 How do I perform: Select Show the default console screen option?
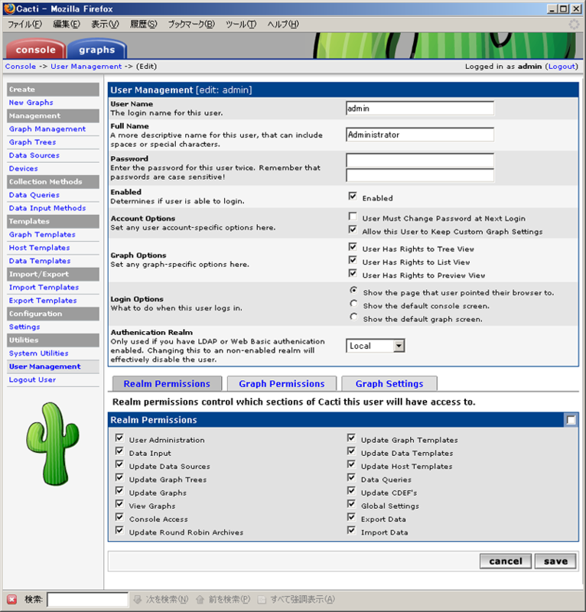tap(353, 303)
